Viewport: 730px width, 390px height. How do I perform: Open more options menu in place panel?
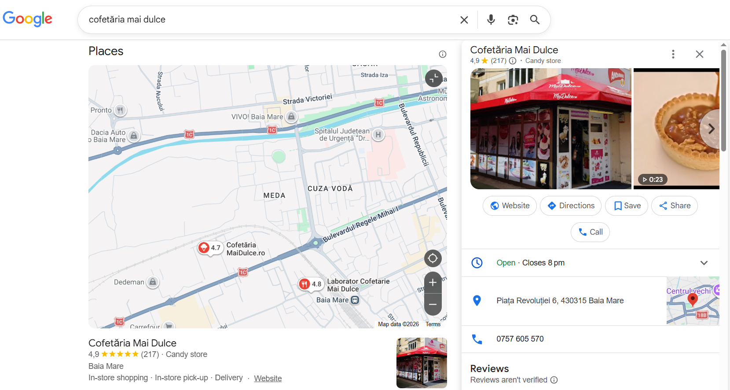[x=673, y=54]
